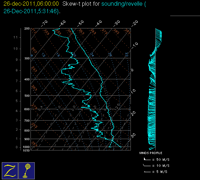The width and height of the screenshot is (200, 180).
Task: Click the yellow Z icon button
Action: click(10, 171)
